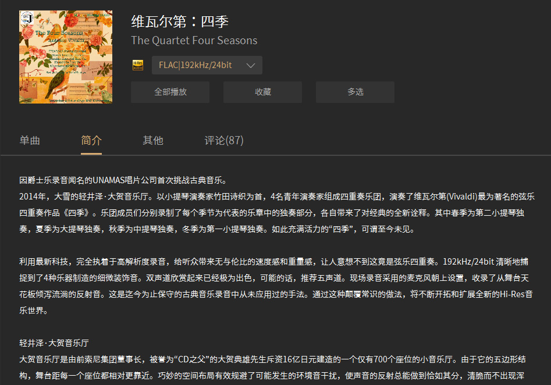Select the 简介 tab
This screenshot has width=551, height=385.
coord(91,140)
